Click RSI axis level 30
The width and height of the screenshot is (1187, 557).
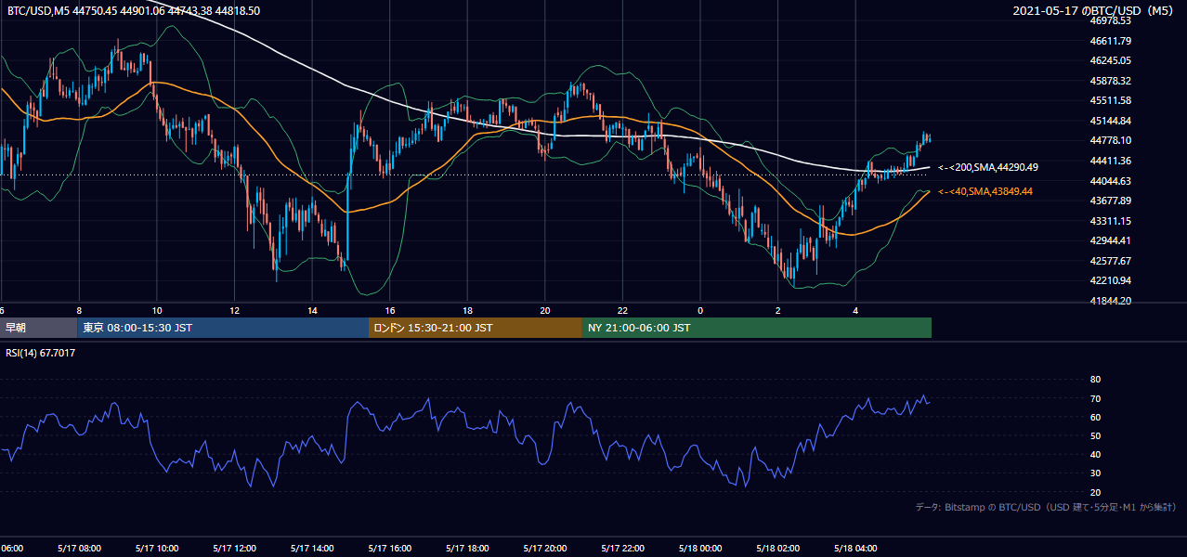(1095, 473)
